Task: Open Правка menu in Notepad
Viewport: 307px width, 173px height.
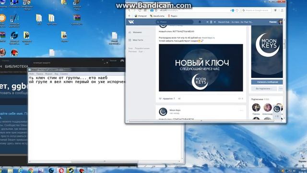Action: coord(39,74)
